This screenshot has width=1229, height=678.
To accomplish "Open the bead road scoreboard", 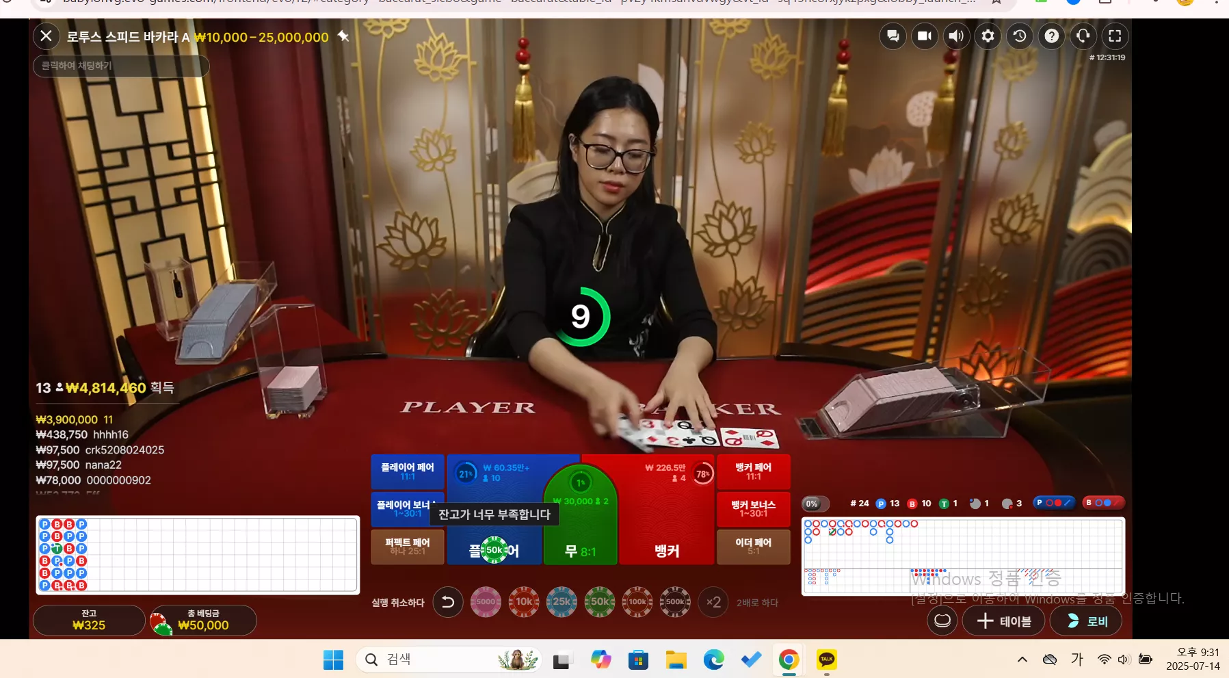I will 198,555.
